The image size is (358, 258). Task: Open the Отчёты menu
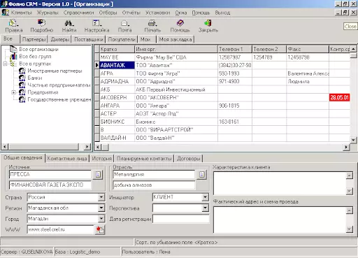coord(131,13)
